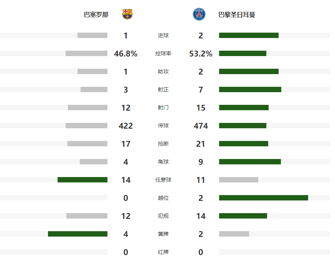Click the Paris Saint-Germain crest icon

[199, 14]
